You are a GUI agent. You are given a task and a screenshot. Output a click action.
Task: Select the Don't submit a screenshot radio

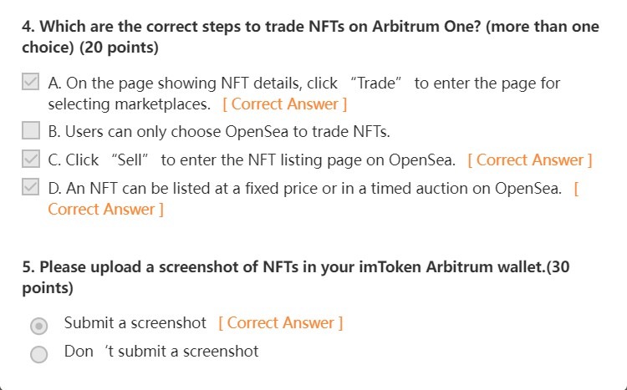(38, 353)
